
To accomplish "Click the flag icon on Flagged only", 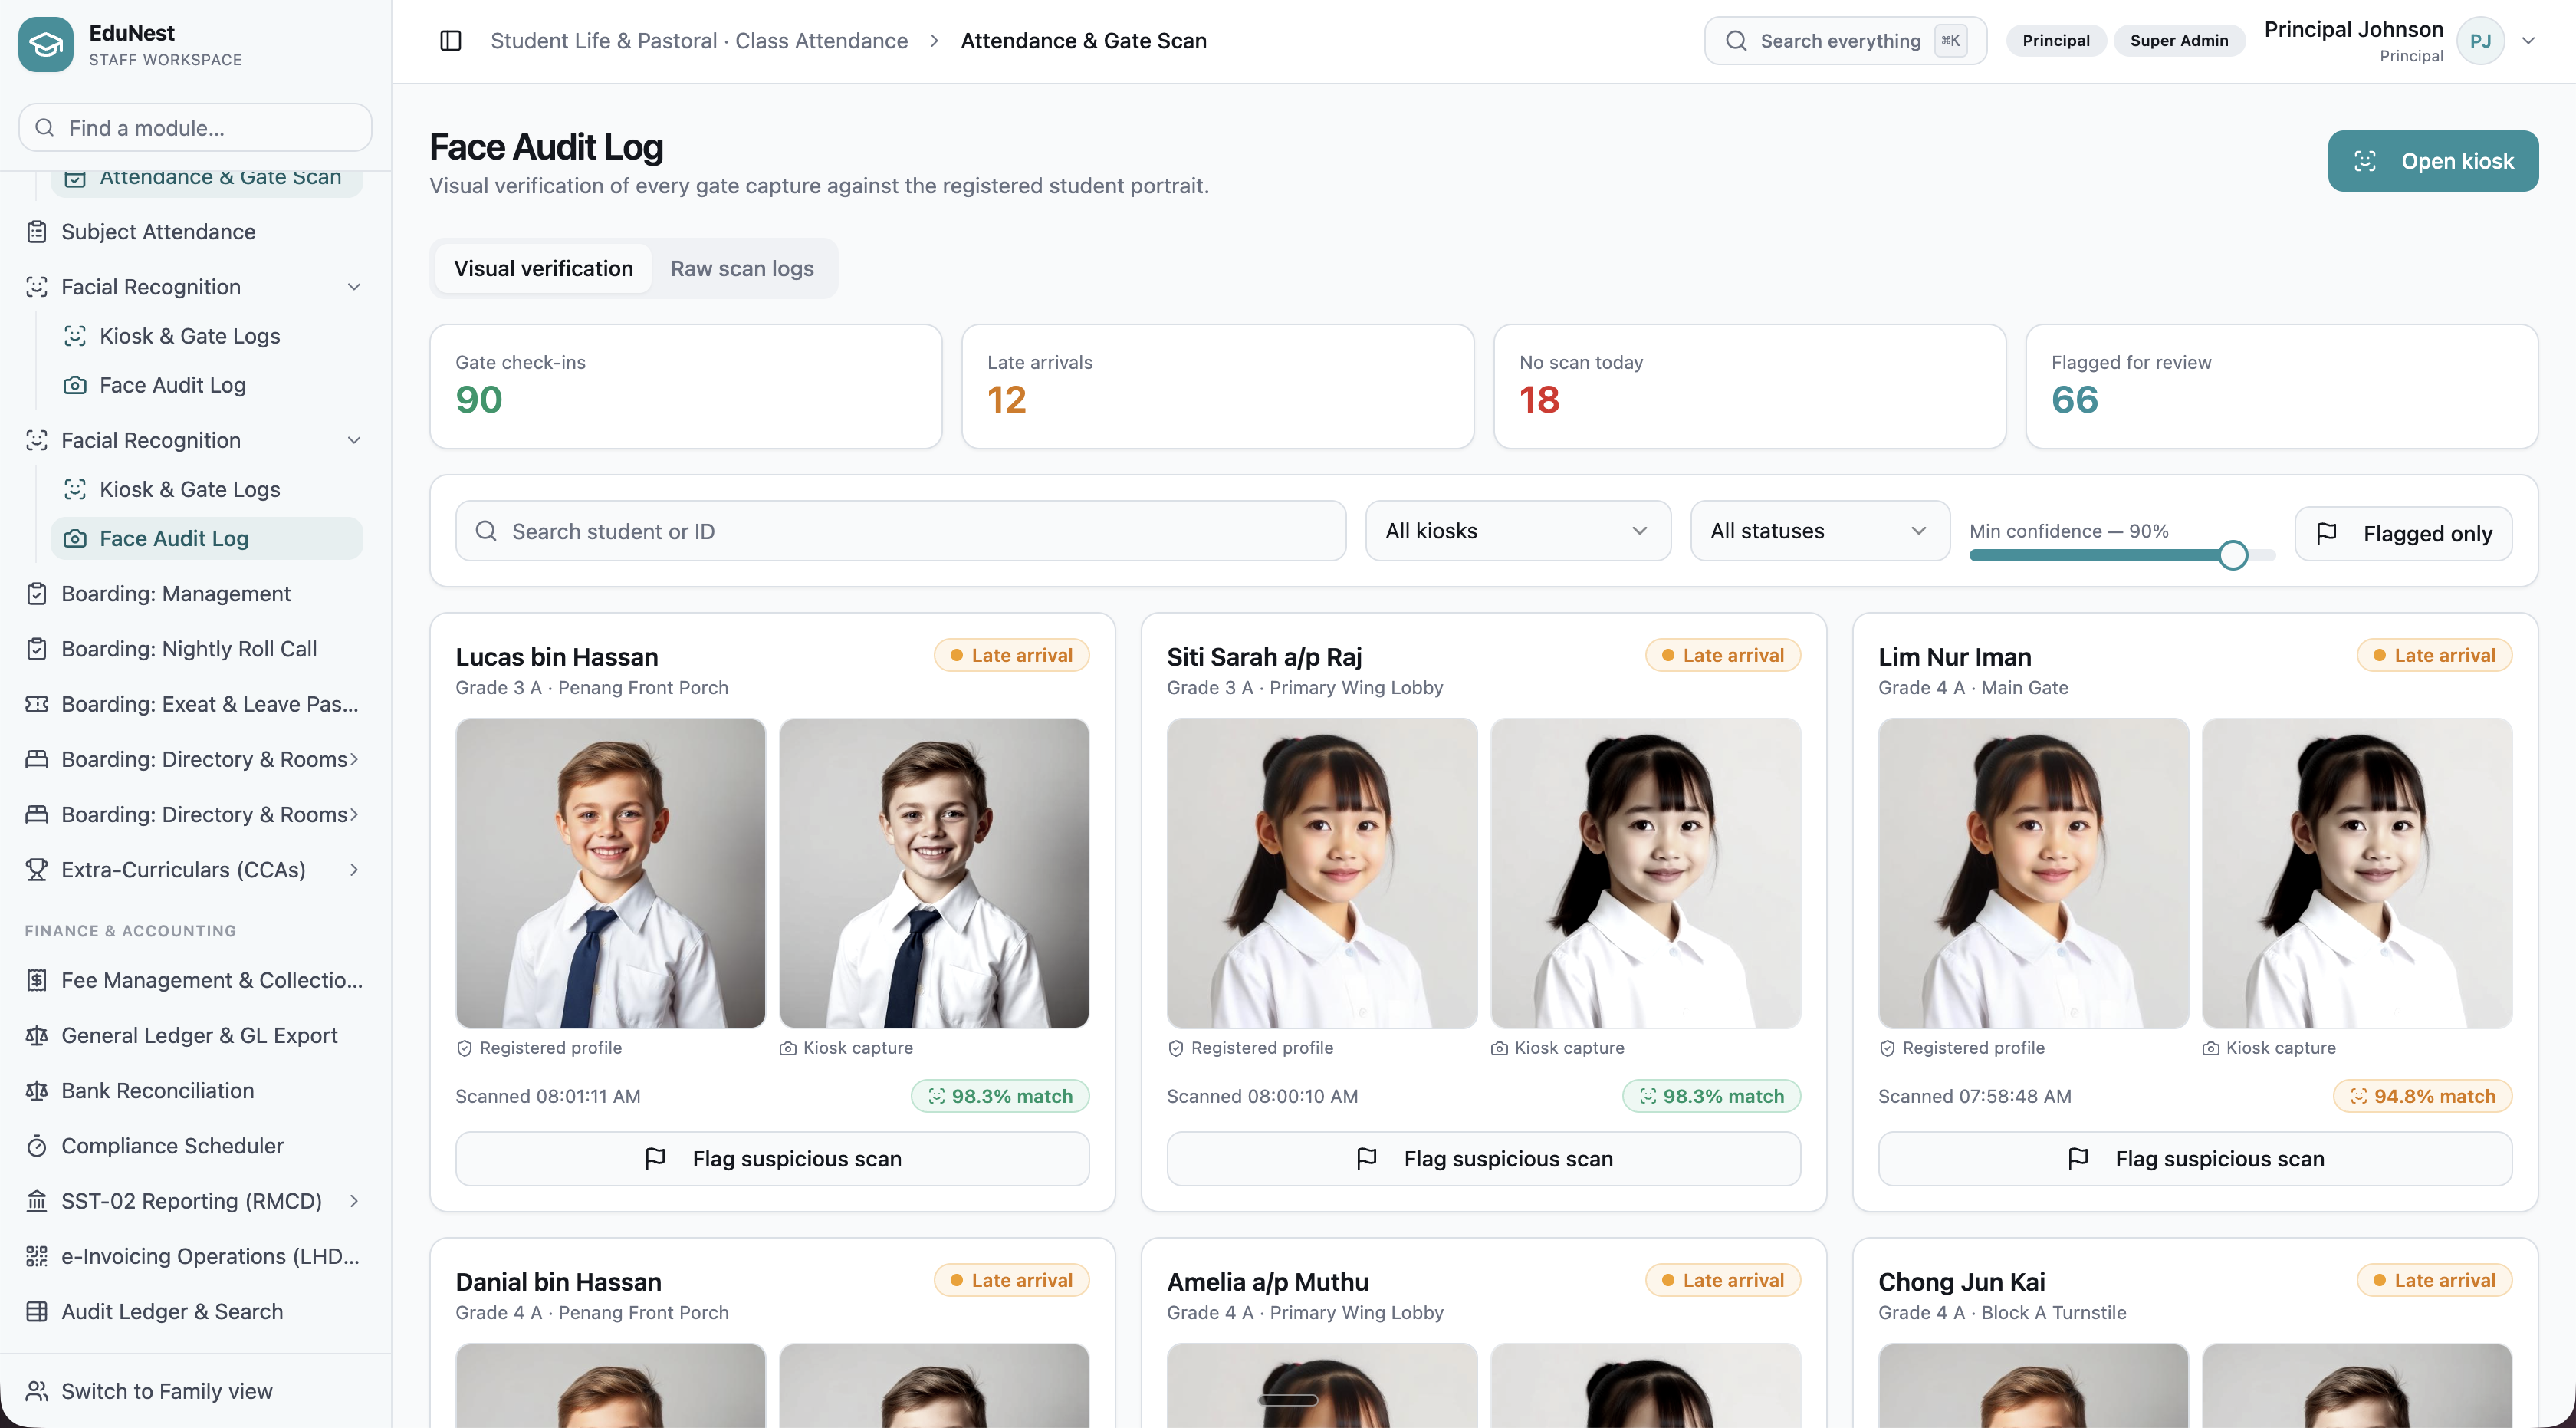I will click(2327, 533).
